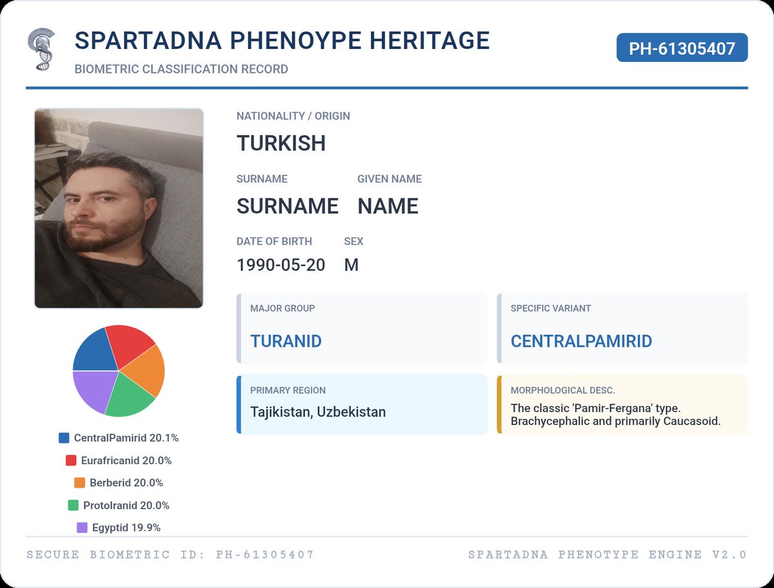Click the 'NATIONALITY / ORIGIN' label
The height and width of the screenshot is (588, 774).
[x=293, y=116]
